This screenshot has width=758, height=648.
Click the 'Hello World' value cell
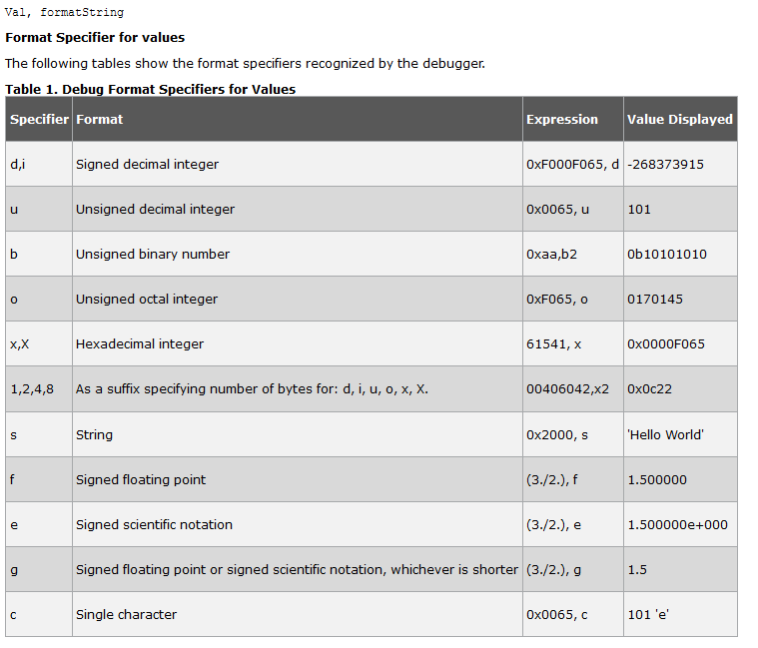point(665,435)
